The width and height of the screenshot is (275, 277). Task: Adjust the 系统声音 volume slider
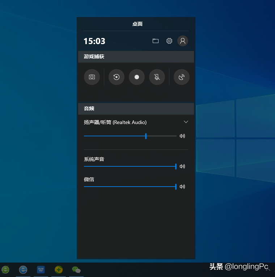pos(130,166)
